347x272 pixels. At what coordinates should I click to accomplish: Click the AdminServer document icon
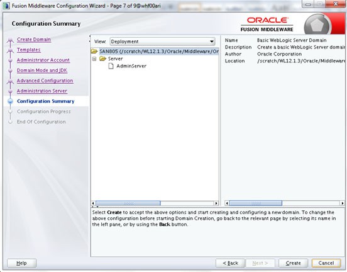[111, 66]
